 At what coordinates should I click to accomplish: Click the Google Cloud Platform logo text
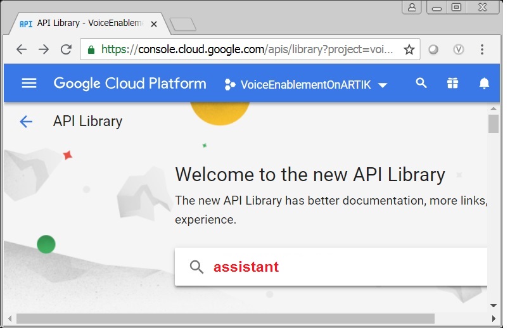point(130,84)
